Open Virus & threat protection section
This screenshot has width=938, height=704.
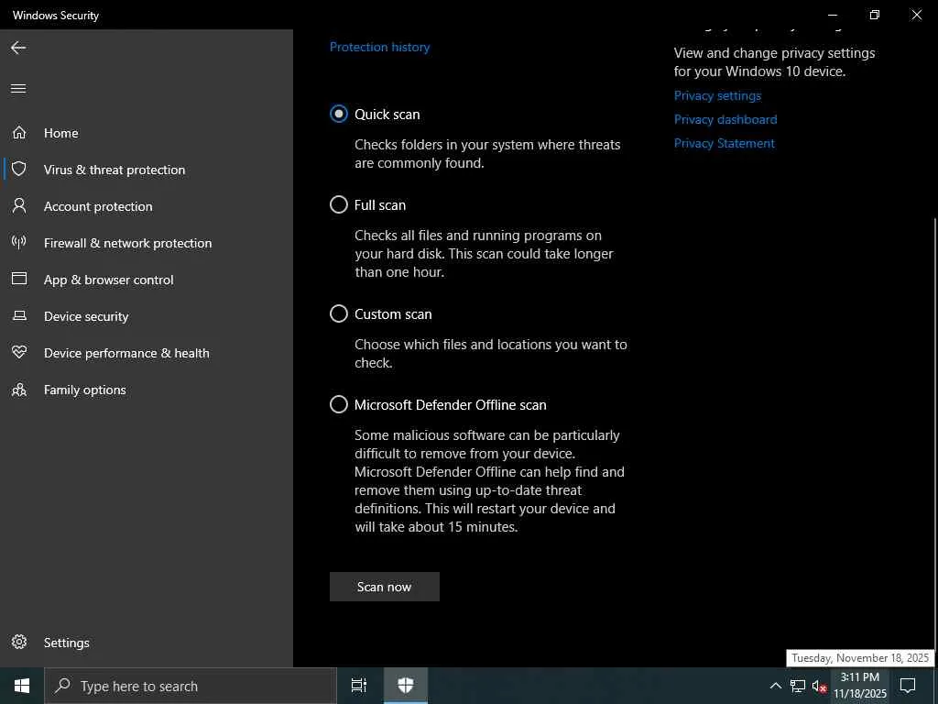click(x=115, y=170)
